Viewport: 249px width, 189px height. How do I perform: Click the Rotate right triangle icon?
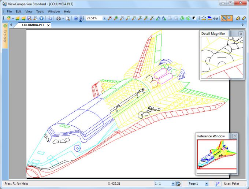164,18
